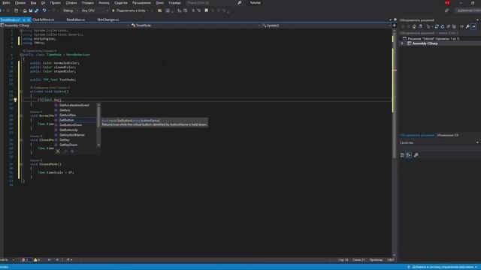The width and height of the screenshot is (481, 270).
Task: Click the Open File folder icon
Action: click(25, 10)
